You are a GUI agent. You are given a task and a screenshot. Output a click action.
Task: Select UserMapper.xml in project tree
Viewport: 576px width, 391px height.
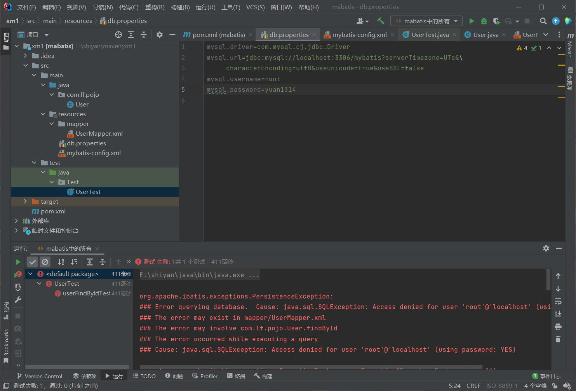click(x=99, y=134)
